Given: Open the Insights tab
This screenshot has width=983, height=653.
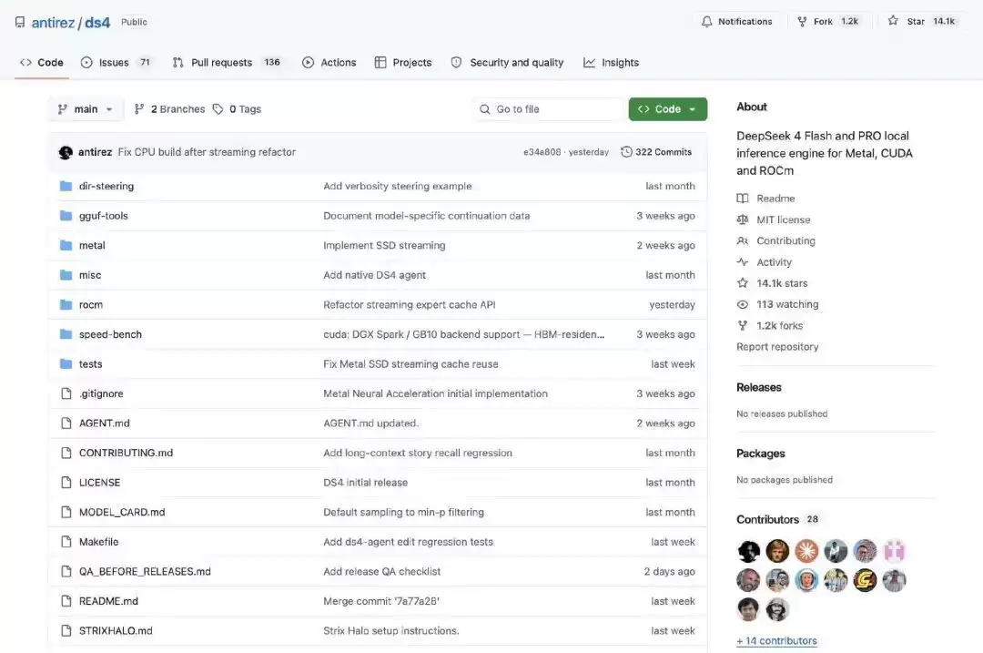Looking at the screenshot, I should [612, 63].
